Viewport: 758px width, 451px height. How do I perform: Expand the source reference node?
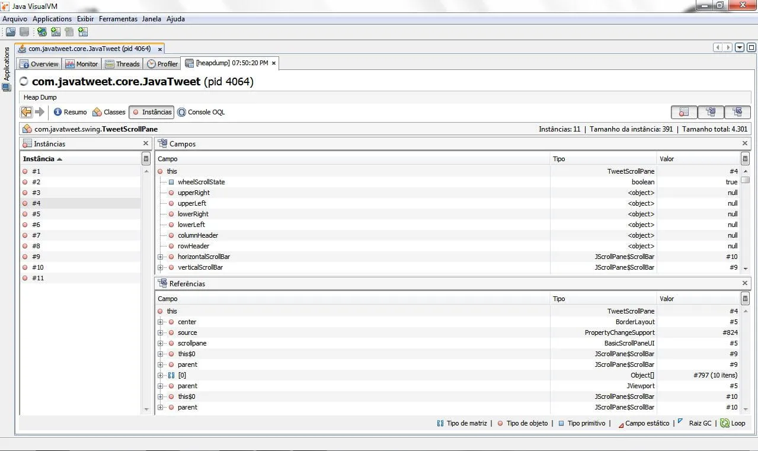160,332
